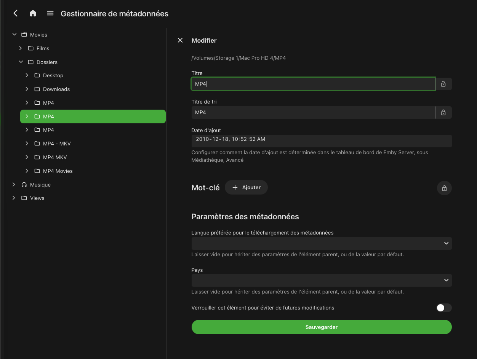
Task: Lock the Mot-clé section
Action: point(444,188)
